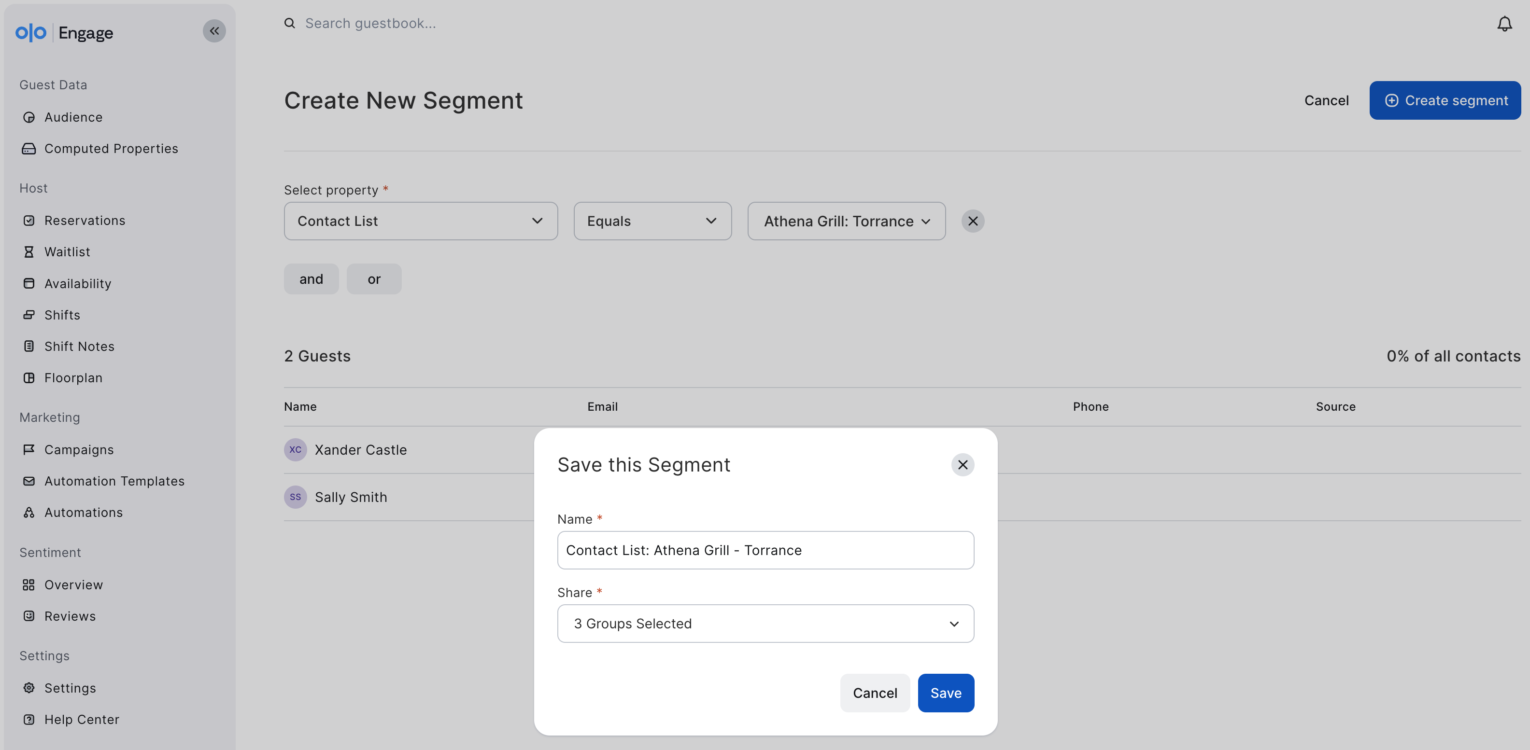Click the Shift Notes icon
The width and height of the screenshot is (1530, 750).
tap(28, 347)
